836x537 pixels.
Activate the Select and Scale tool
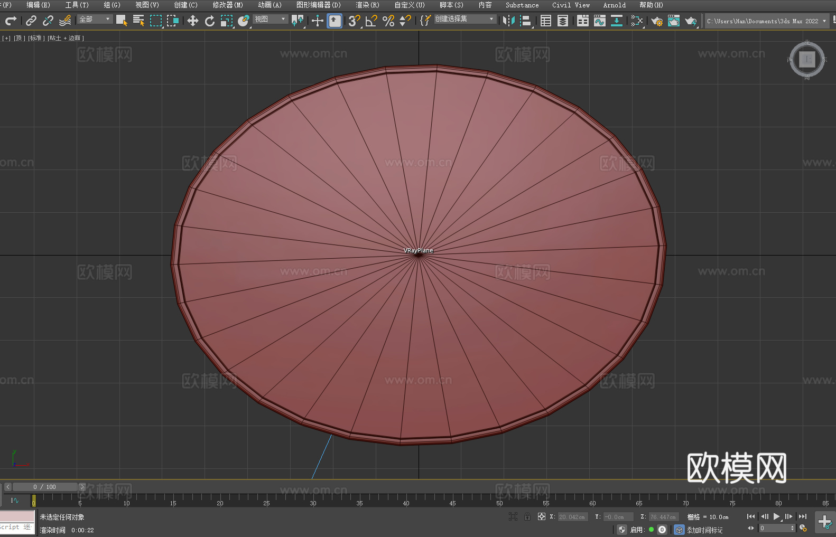click(x=227, y=21)
